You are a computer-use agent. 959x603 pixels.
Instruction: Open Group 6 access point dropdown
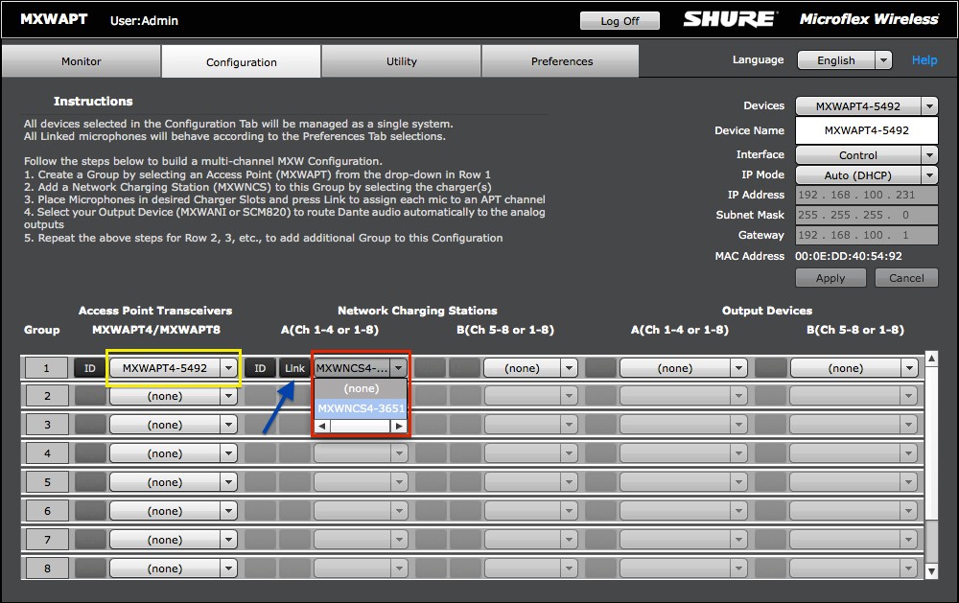tap(173, 511)
